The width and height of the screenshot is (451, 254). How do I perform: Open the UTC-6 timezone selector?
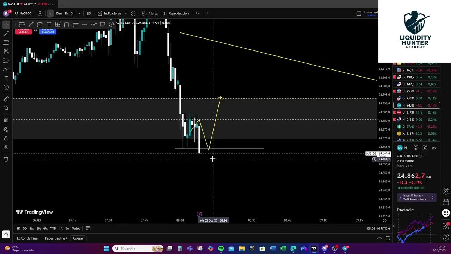pyautogui.click(x=378, y=228)
